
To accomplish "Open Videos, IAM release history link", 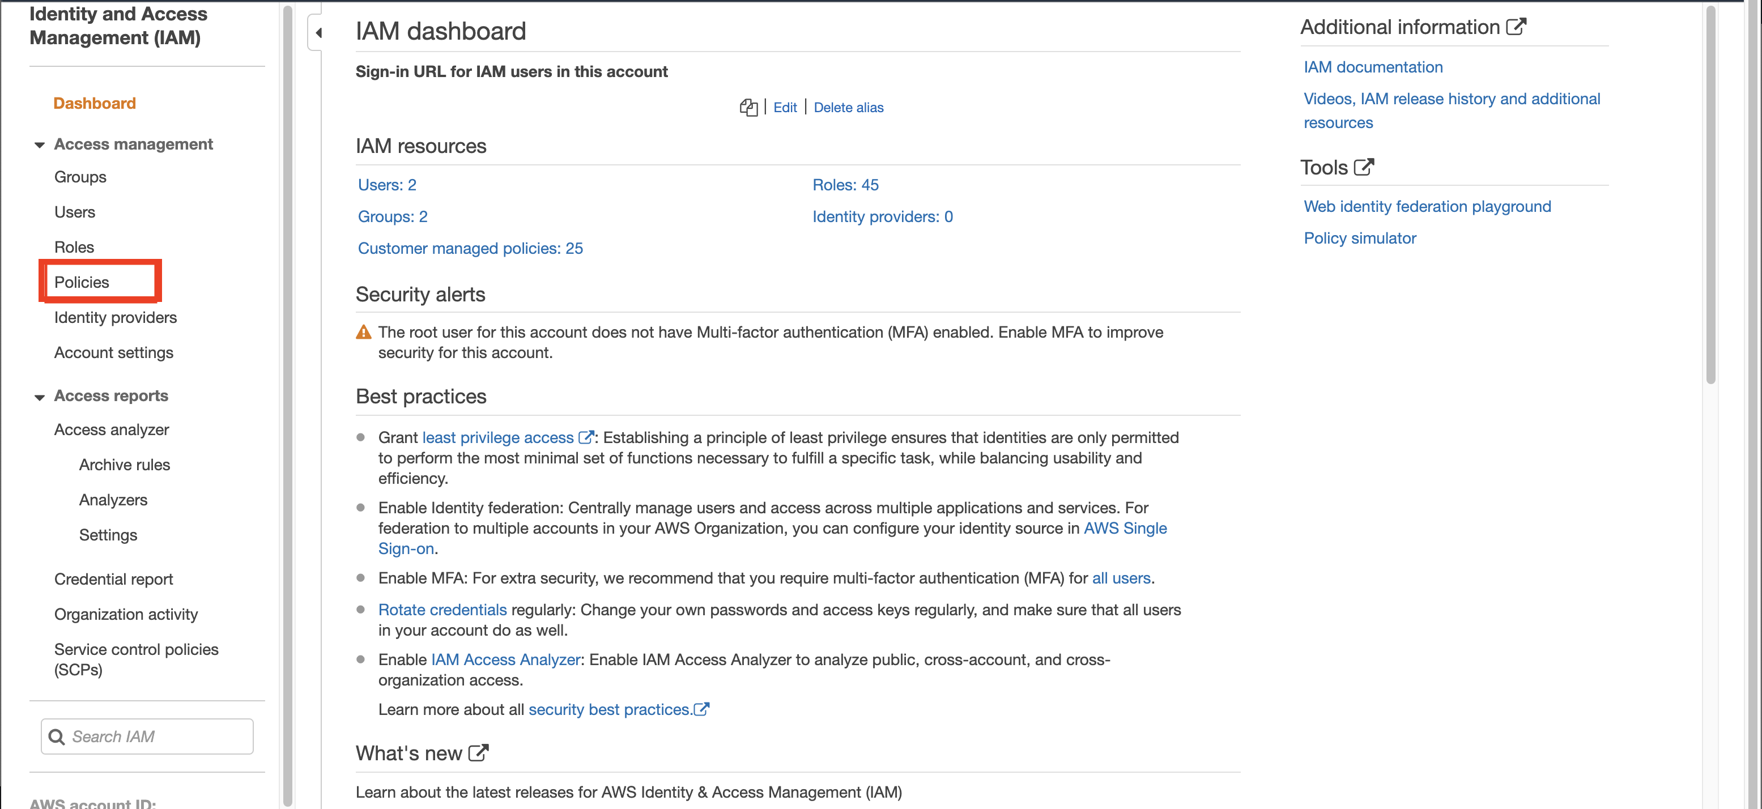I will (x=1452, y=111).
